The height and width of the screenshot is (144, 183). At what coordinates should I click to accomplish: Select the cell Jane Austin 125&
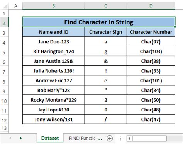pos(54,61)
